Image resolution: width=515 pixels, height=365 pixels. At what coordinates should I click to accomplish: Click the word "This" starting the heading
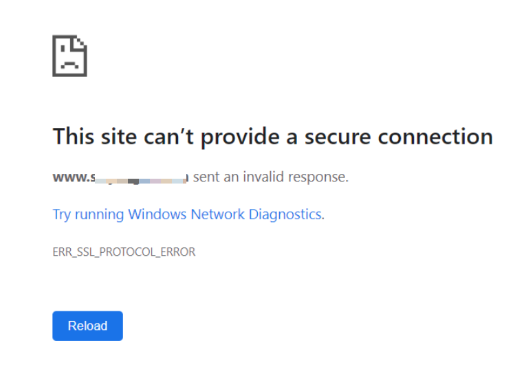(x=74, y=137)
